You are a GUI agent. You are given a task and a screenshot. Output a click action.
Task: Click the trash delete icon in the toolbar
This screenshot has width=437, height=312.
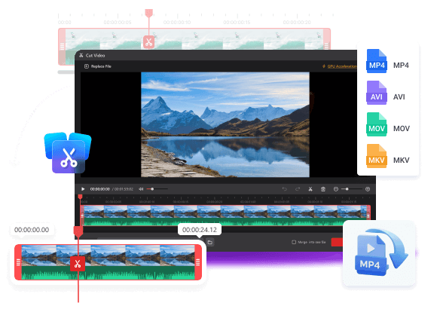(x=323, y=189)
